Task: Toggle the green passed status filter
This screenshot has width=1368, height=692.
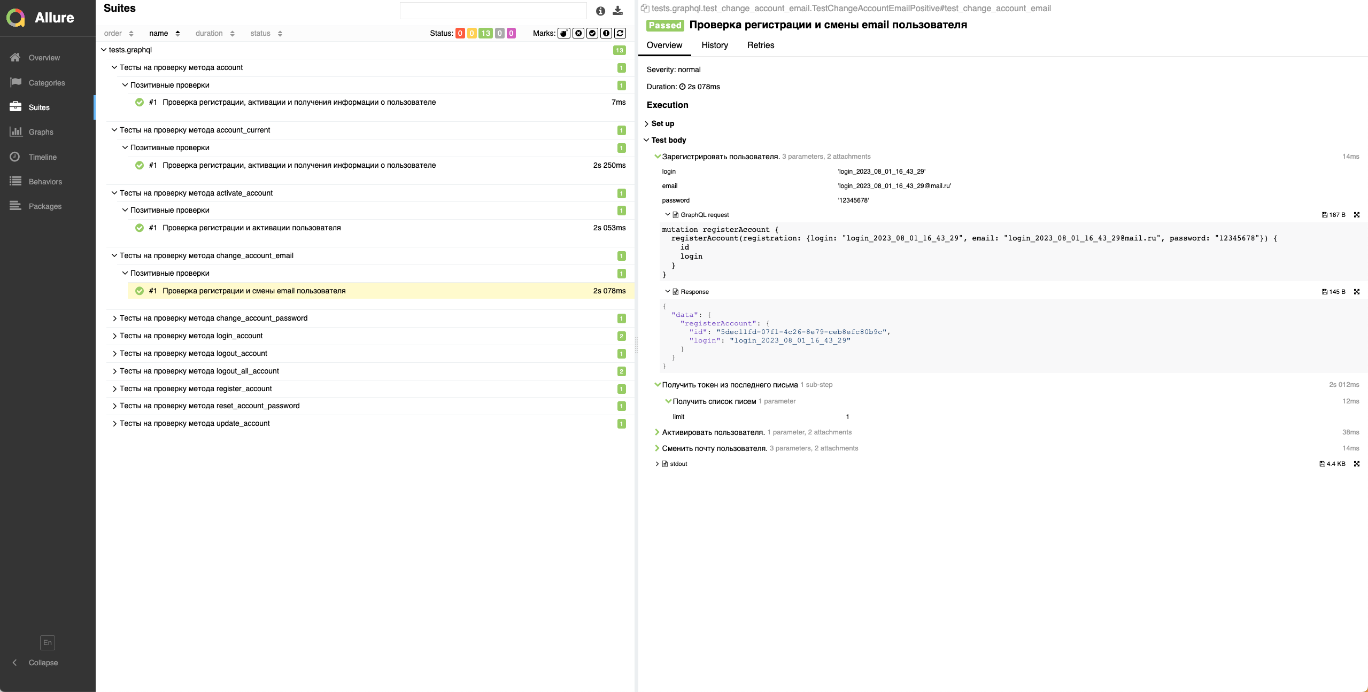Action: coord(485,33)
